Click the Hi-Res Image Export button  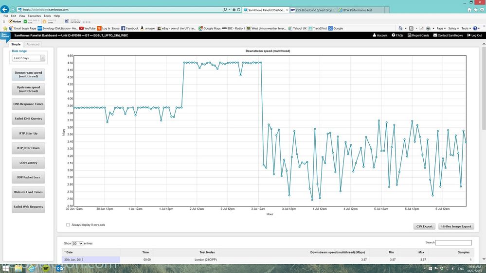coord(456,226)
